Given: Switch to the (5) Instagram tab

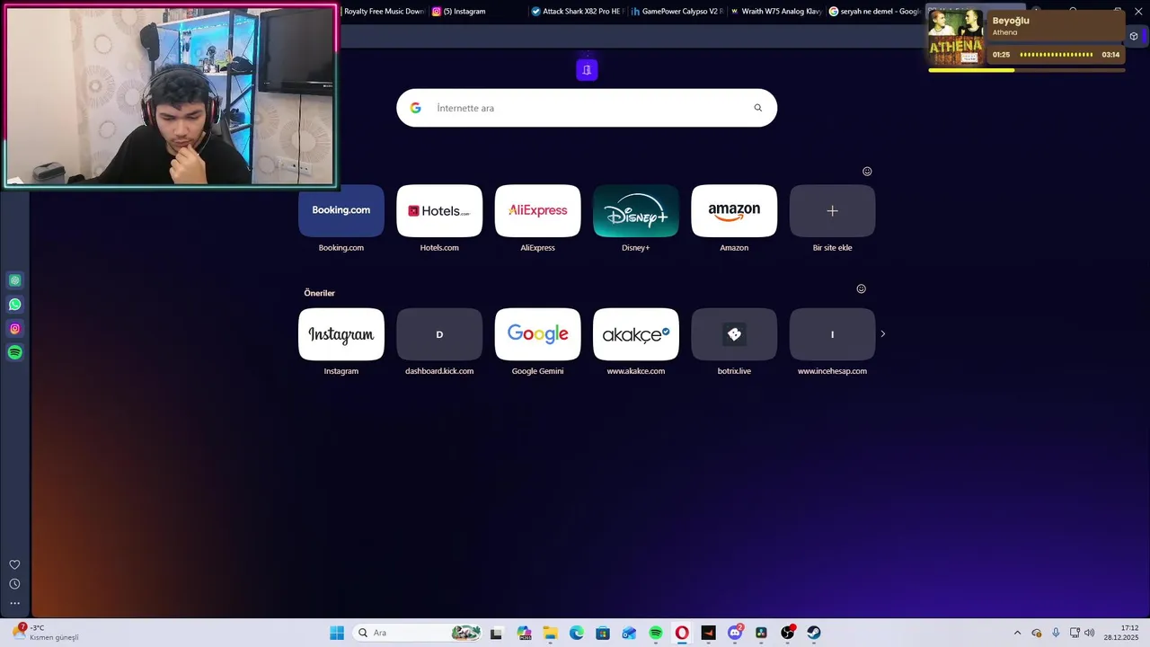Looking at the screenshot, I should (476, 12).
